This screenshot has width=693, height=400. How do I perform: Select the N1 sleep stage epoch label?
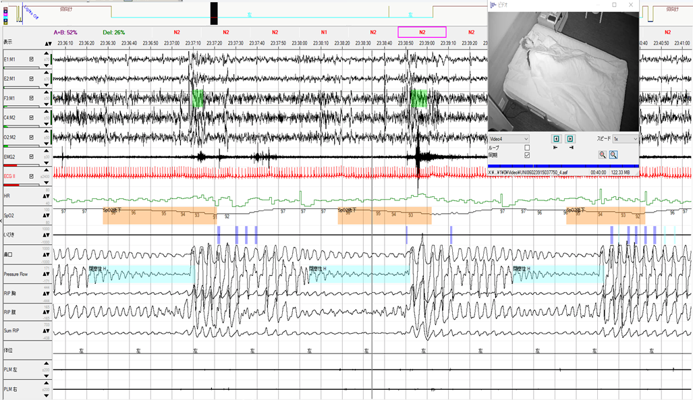324,32
